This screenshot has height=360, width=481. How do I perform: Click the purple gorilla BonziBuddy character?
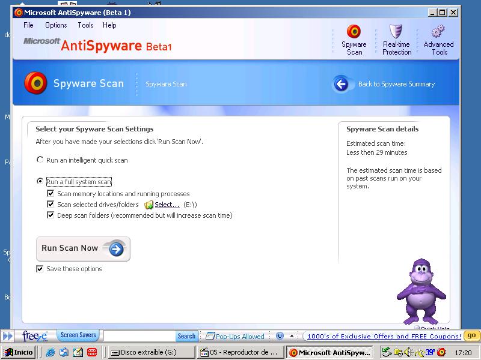point(421,292)
